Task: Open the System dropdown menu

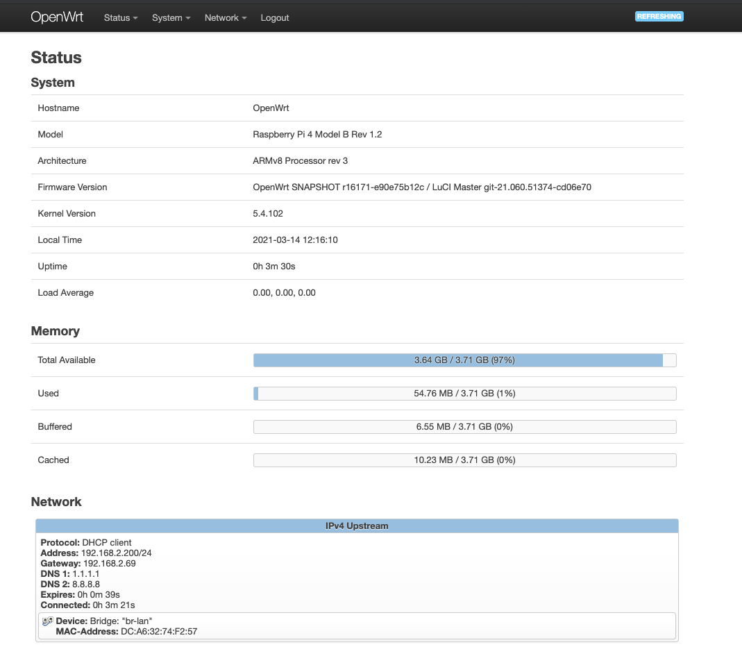Action: click(170, 17)
